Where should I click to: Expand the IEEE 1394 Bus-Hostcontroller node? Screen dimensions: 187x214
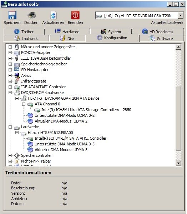(10, 59)
